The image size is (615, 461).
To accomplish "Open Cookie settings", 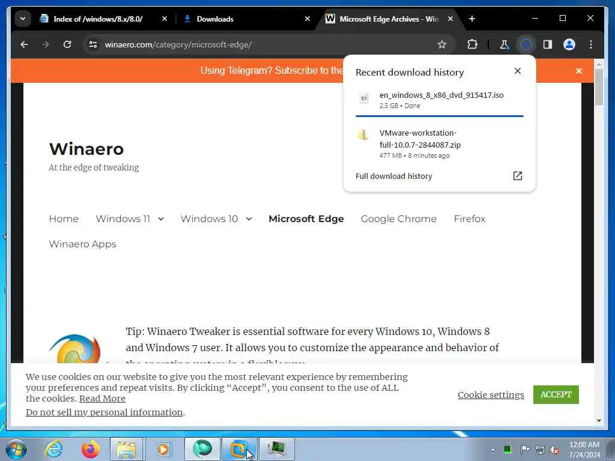I will pyautogui.click(x=491, y=395).
